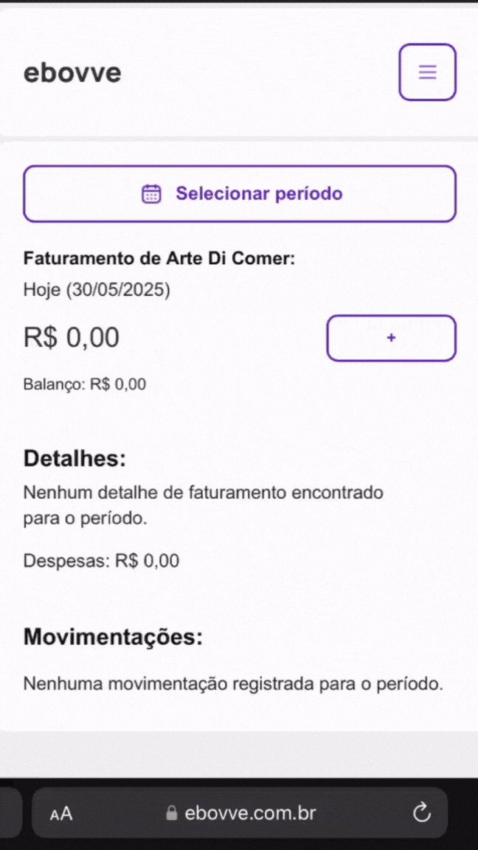Viewport: 478px width, 850px height.
Task: Select the Detalhes section heading
Action: point(74,457)
